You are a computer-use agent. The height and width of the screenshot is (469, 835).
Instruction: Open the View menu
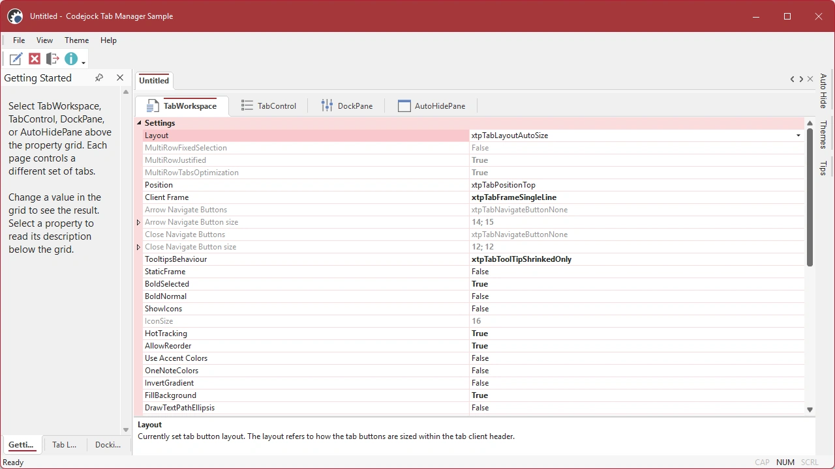[x=45, y=40]
